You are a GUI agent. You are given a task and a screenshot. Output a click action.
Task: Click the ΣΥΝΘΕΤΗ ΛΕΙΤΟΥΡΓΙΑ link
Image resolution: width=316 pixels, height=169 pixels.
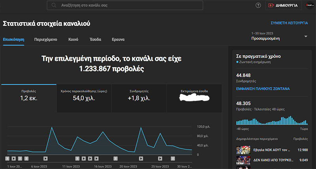click(289, 23)
